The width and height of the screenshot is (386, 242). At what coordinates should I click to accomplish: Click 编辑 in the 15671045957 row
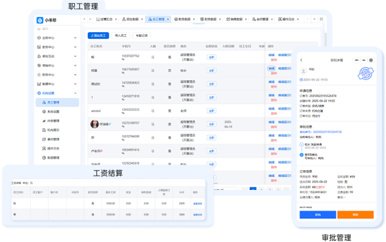tap(271, 68)
